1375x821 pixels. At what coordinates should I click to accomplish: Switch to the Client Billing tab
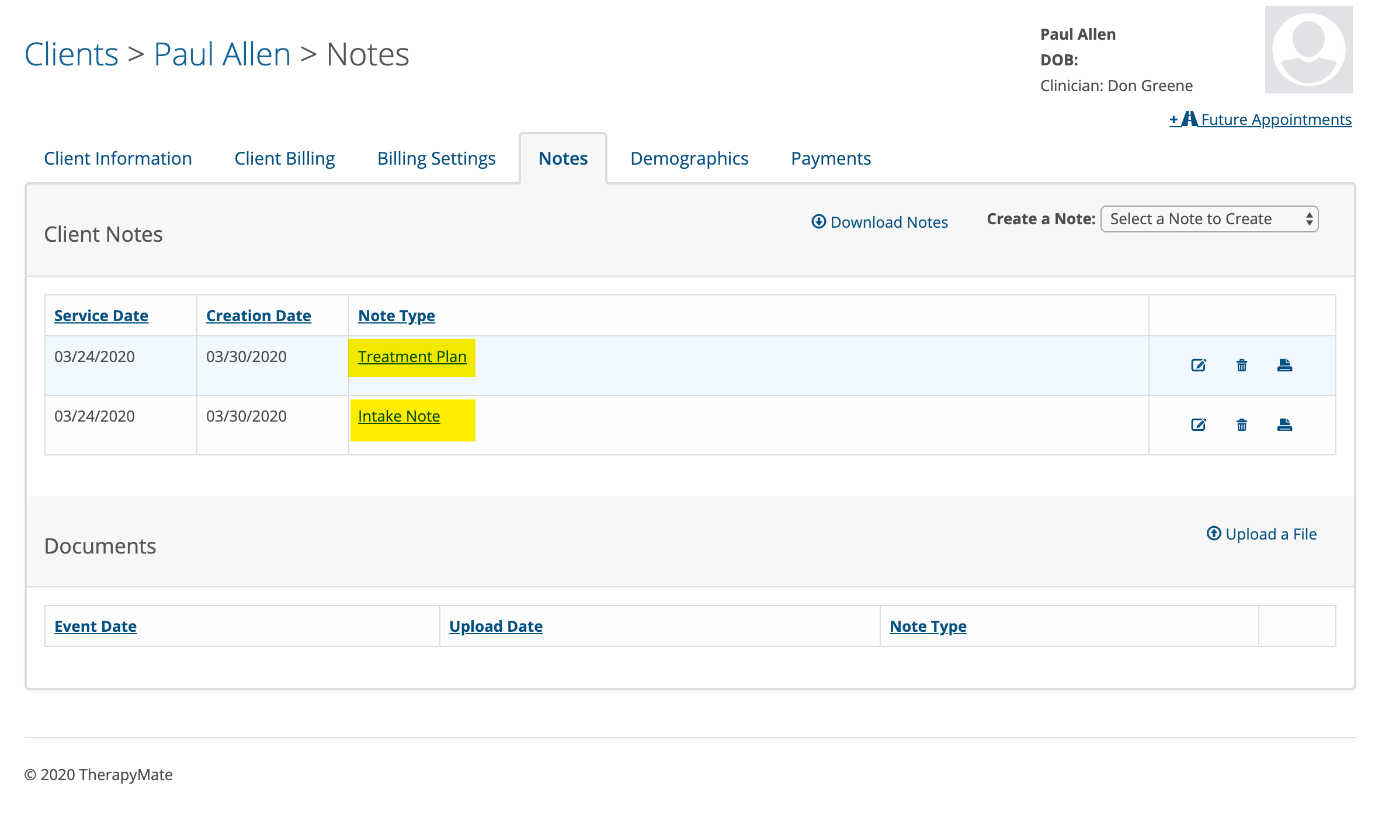[x=284, y=159]
